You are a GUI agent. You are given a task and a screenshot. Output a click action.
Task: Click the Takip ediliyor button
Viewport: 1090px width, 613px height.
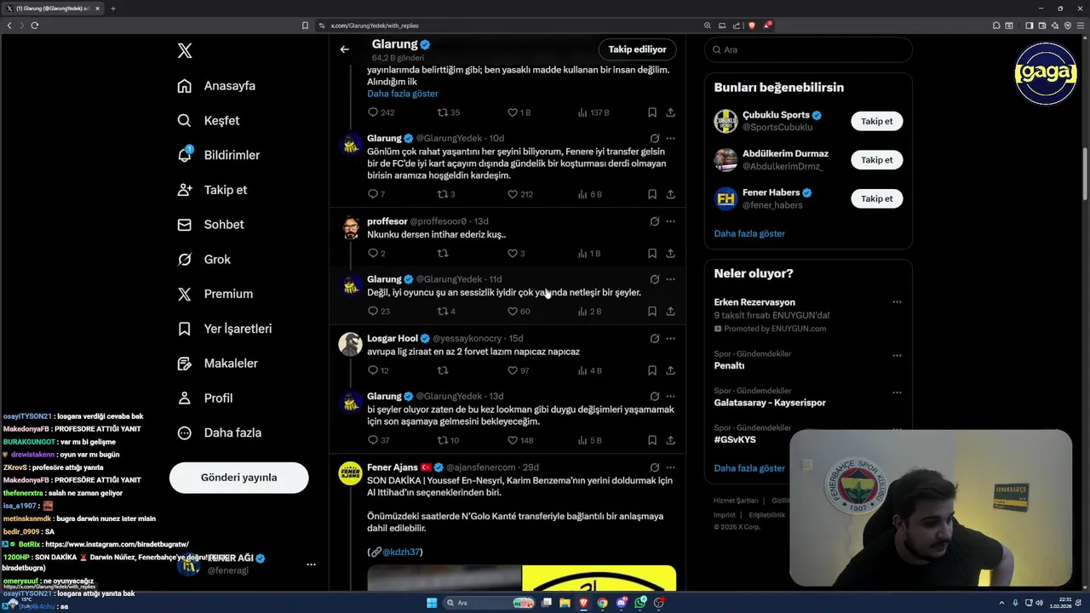point(637,49)
